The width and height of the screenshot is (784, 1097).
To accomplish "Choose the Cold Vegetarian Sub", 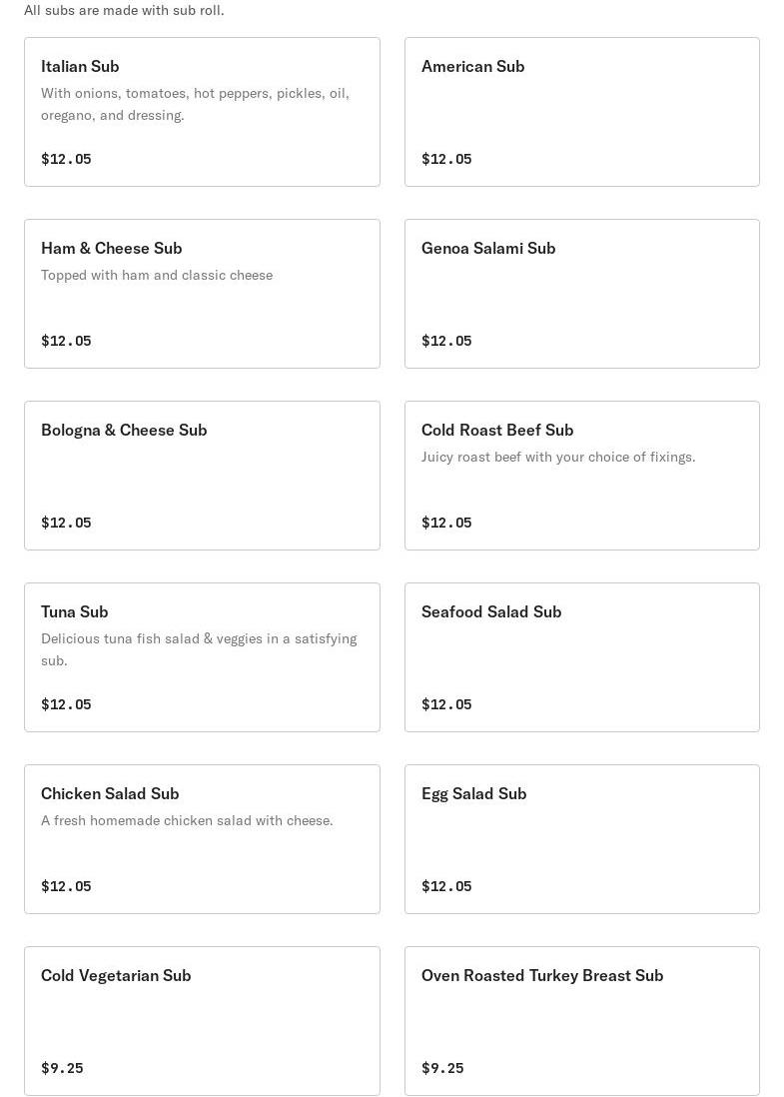I will click(x=116, y=975).
